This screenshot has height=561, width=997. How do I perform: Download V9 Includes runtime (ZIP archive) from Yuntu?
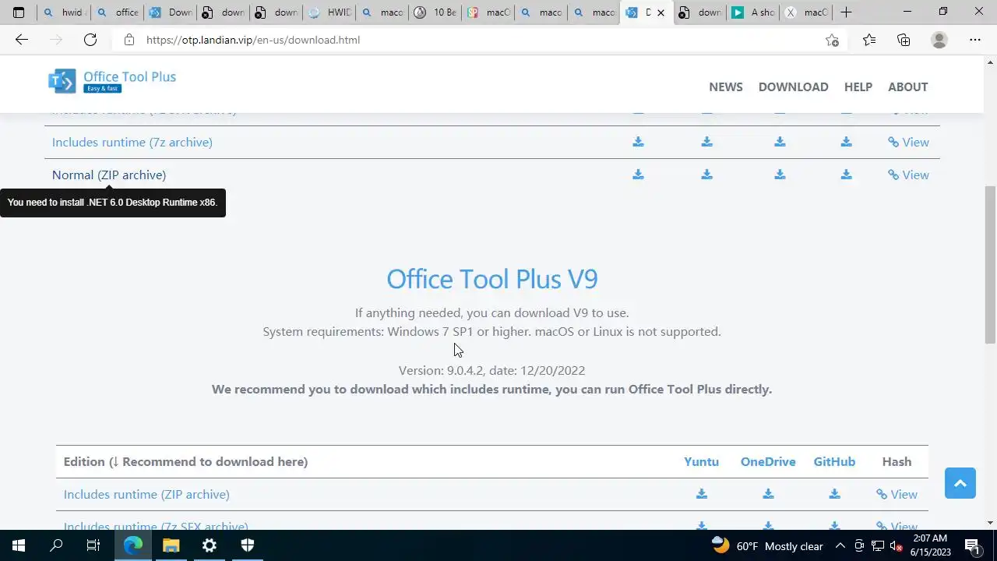tap(702, 494)
